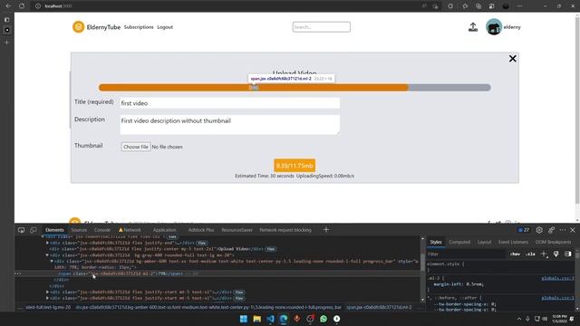Image resolution: width=580 pixels, height=326 pixels.
Task: Open browser favorites star icon
Action: tap(465, 6)
